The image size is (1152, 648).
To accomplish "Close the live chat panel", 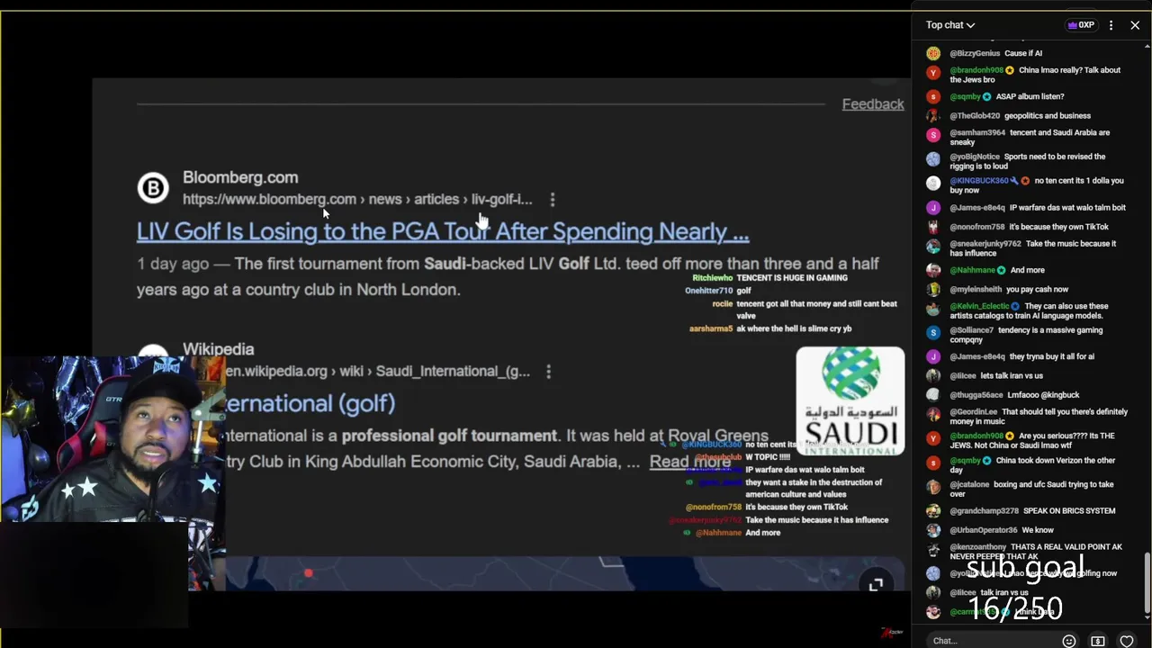I will (1135, 25).
